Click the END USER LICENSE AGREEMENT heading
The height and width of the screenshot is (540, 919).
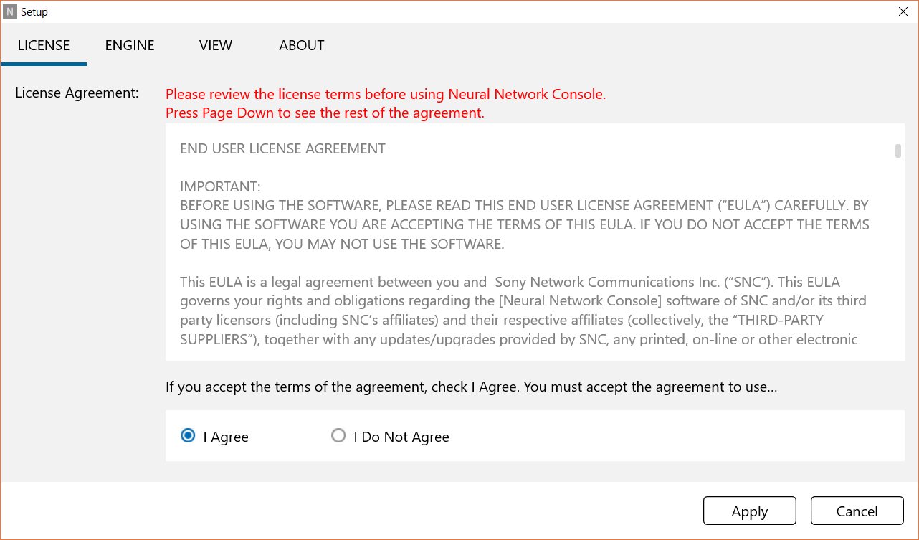click(282, 148)
